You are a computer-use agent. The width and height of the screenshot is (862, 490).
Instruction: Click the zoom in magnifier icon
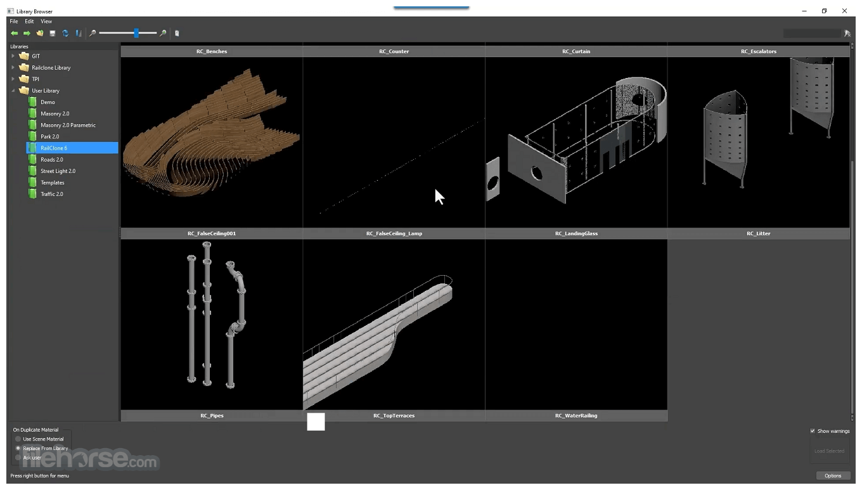(x=163, y=33)
